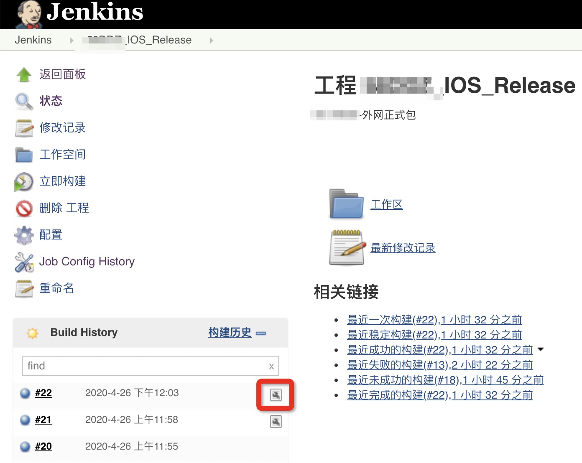Screen dimensions: 582x463
Task: Open the 最新修改记录 link
Action: click(x=403, y=248)
